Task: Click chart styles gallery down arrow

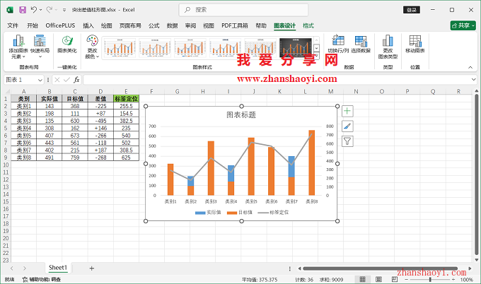Action: (317, 48)
